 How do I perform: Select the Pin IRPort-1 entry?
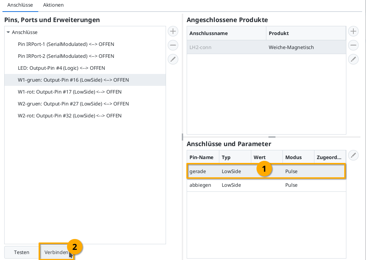(x=66, y=44)
